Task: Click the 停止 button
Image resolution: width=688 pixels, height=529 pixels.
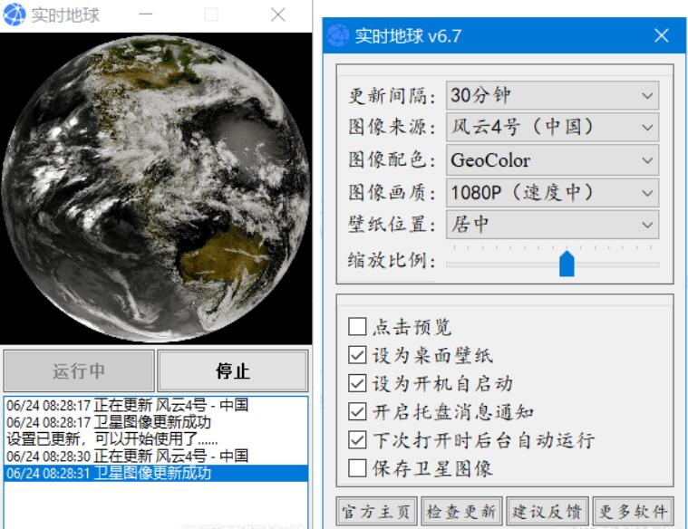Action: (233, 371)
